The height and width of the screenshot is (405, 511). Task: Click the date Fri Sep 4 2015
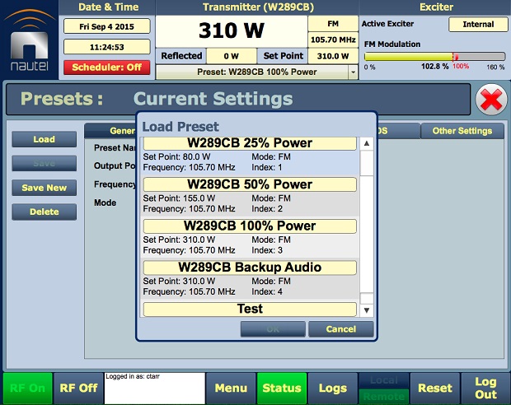coord(107,26)
